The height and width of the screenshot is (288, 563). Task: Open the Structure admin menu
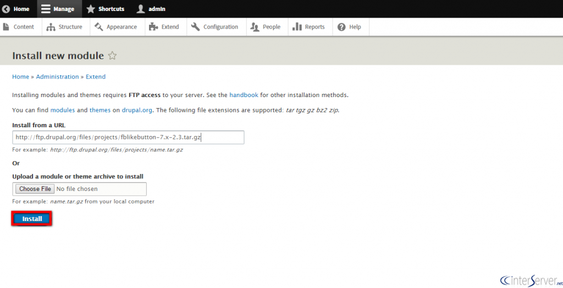[x=66, y=27]
